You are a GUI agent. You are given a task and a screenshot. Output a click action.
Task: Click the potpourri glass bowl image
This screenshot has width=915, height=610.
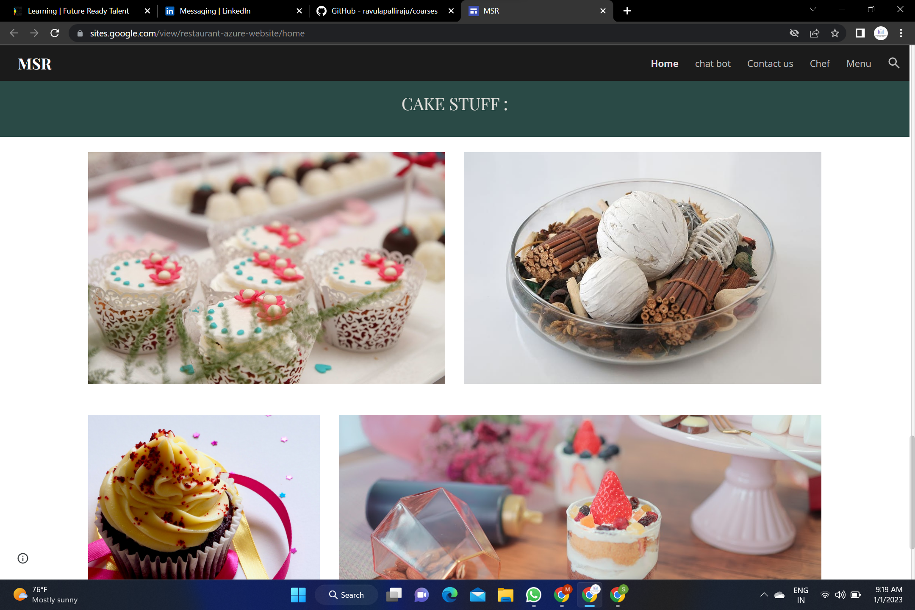coord(643,268)
